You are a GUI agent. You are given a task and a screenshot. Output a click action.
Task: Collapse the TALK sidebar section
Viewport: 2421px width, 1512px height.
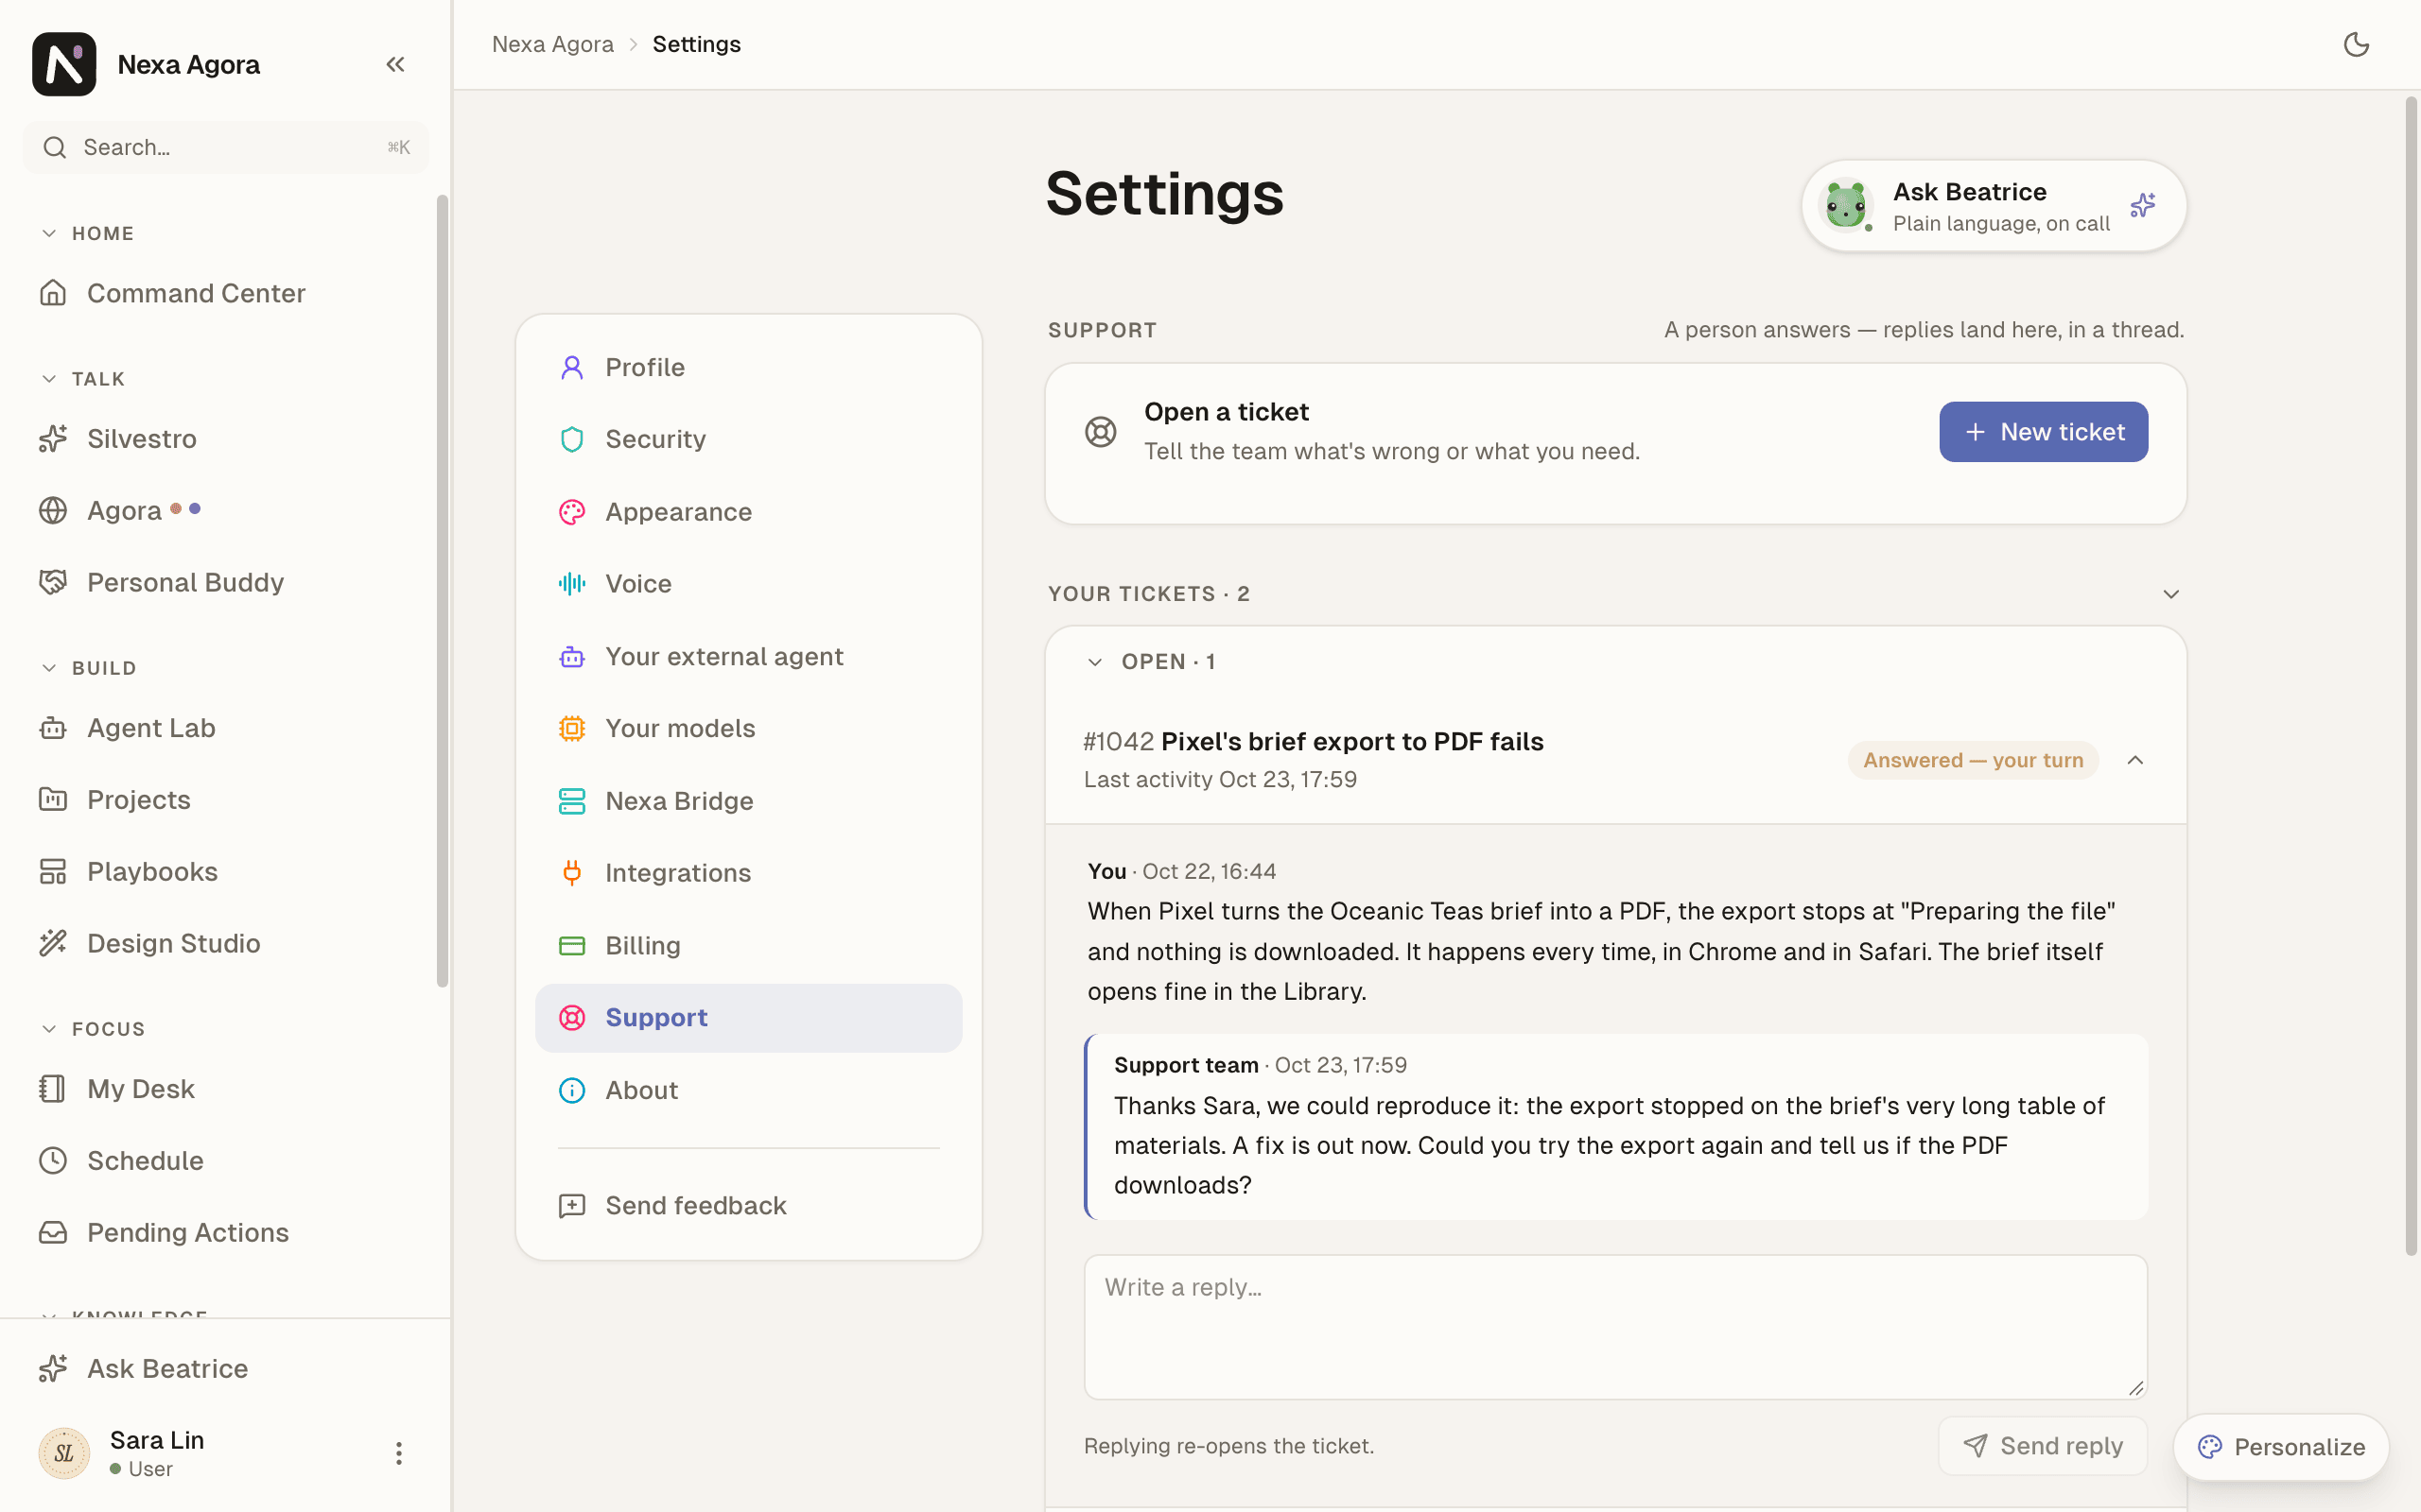pos(49,379)
